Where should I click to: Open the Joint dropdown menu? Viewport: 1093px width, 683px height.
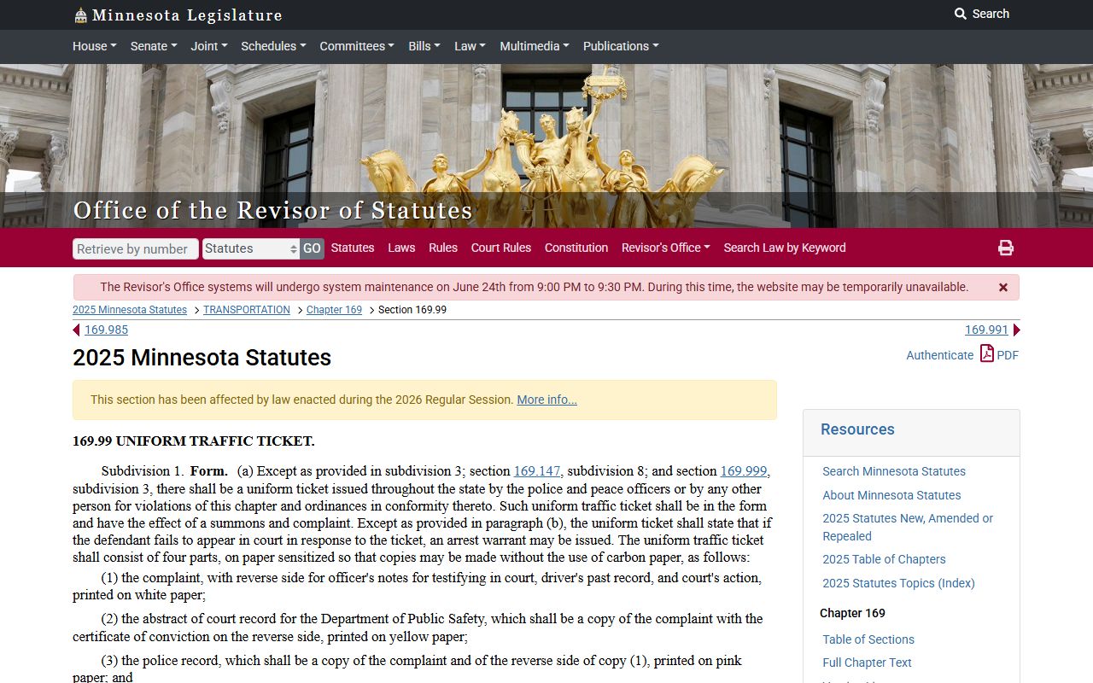[x=209, y=46]
